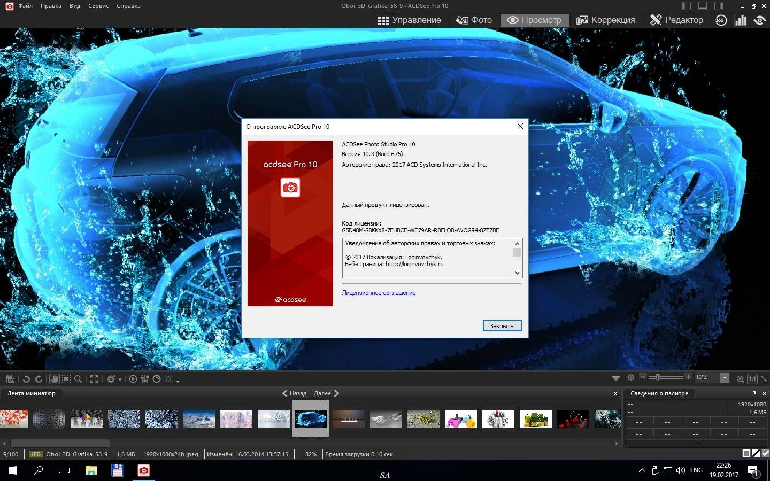Select the pink figures thumbnail
The width and height of the screenshot is (770, 481).
pyautogui.click(x=461, y=419)
